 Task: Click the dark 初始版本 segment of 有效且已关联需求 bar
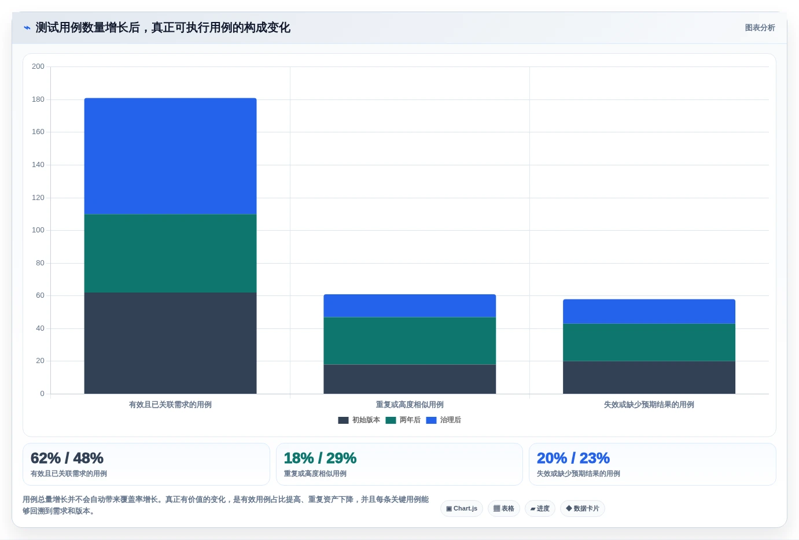pos(170,343)
